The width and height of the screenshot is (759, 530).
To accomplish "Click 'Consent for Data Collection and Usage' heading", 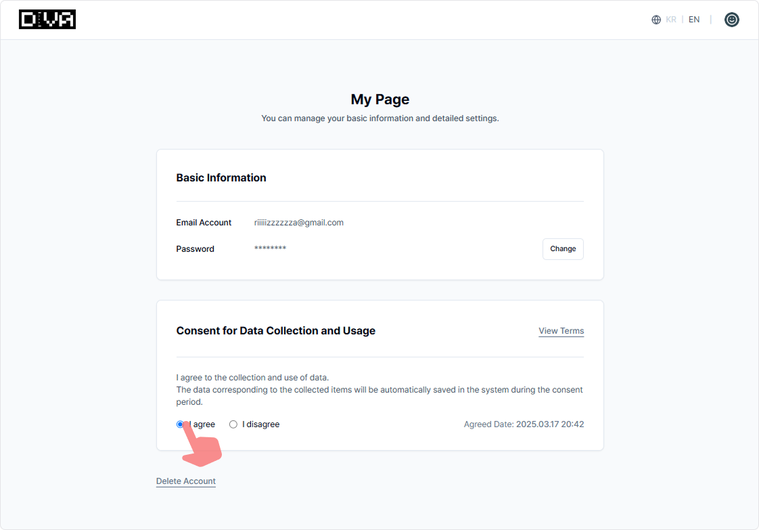I will click(275, 331).
